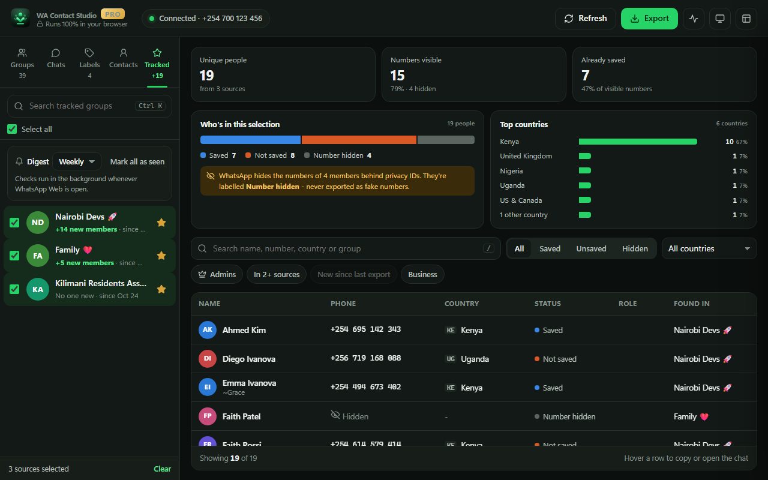
Task: Click the star beside Kilimani Residents group
Action: (161, 289)
